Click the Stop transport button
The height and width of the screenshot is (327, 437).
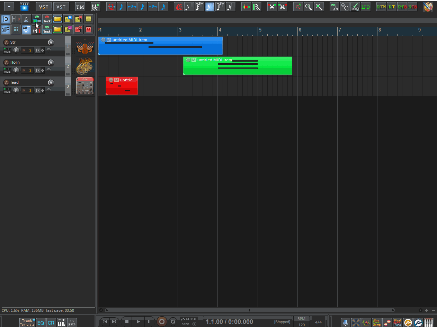[x=127, y=322]
